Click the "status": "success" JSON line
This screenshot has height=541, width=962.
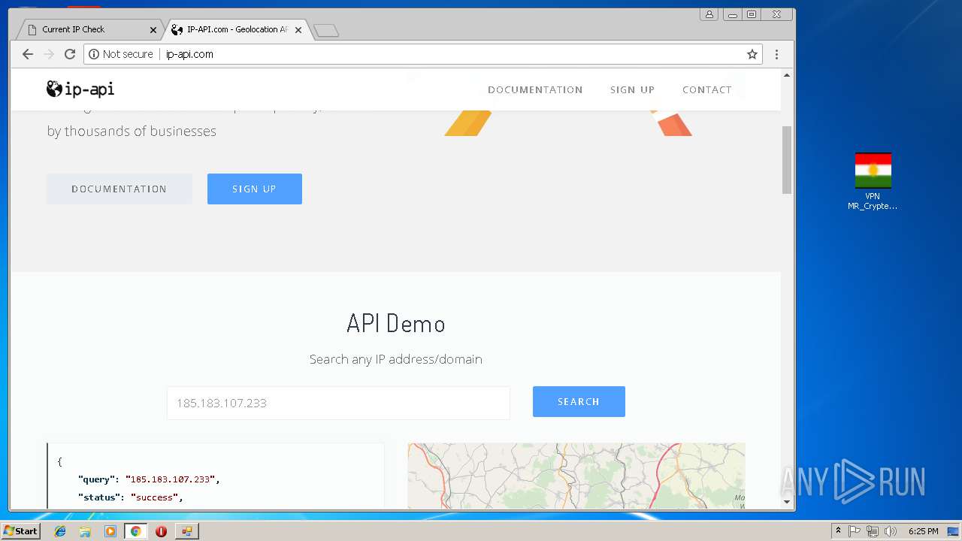[x=131, y=497]
